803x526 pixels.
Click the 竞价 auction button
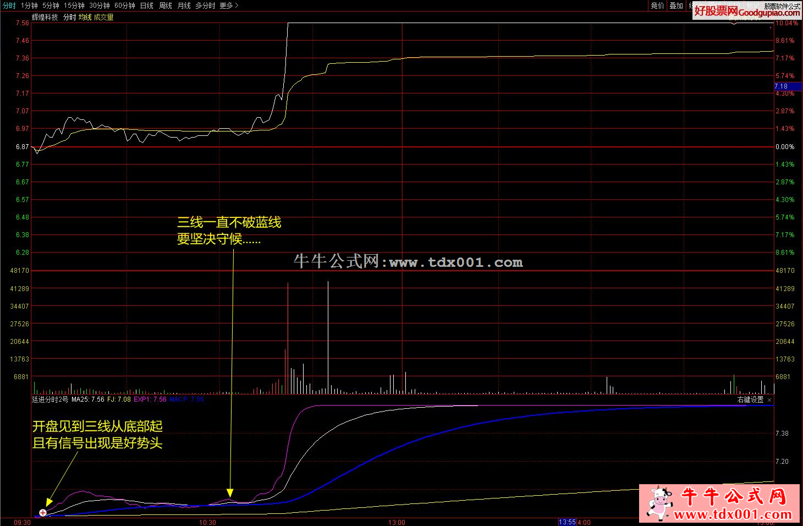pos(658,6)
